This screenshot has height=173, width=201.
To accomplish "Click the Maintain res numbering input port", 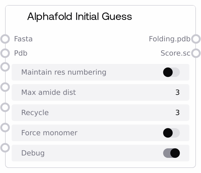I will (x=5, y=67).
